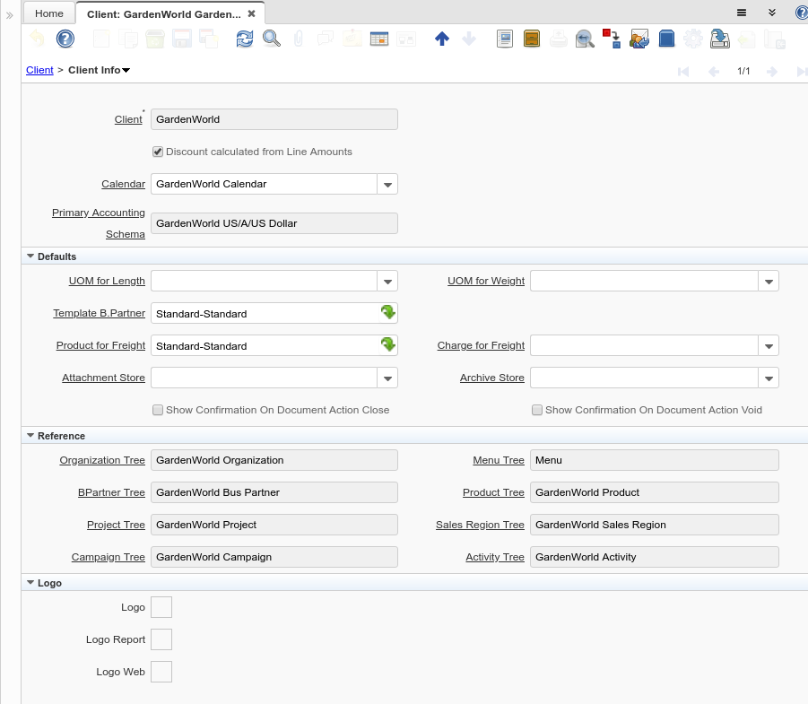808x704 pixels.
Task: Enable Show Confirmation On Document Action Close
Action: [x=158, y=410]
